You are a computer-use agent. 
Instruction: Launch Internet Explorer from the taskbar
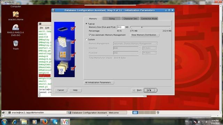click(14, 122)
